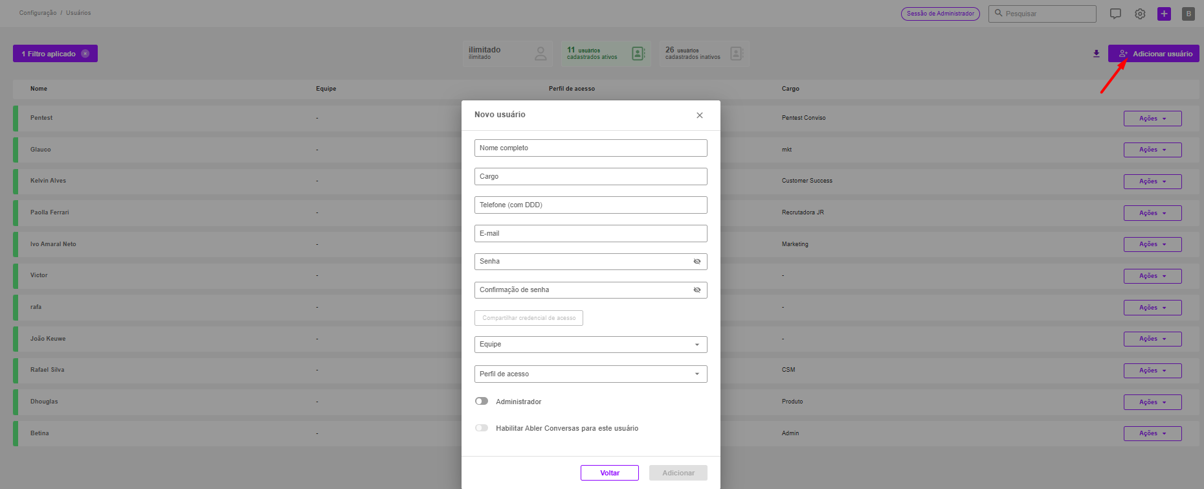Click the ilimitado user silhouette icon
The height and width of the screenshot is (489, 1204).
coord(541,54)
